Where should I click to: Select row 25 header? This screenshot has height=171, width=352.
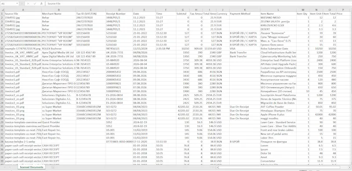coord(2,107)
